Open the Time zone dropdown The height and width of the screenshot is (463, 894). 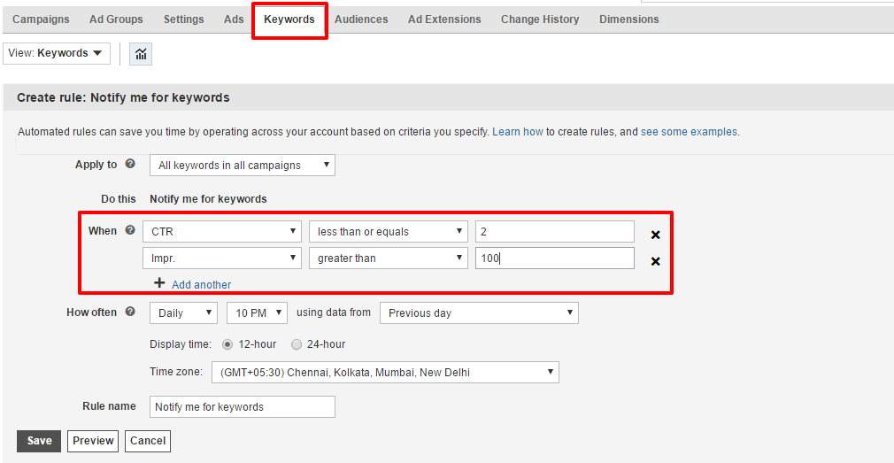point(385,373)
